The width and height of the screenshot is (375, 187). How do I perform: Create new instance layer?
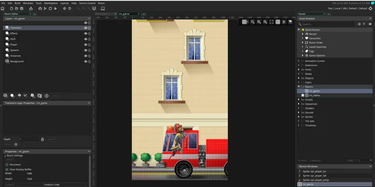(12, 96)
